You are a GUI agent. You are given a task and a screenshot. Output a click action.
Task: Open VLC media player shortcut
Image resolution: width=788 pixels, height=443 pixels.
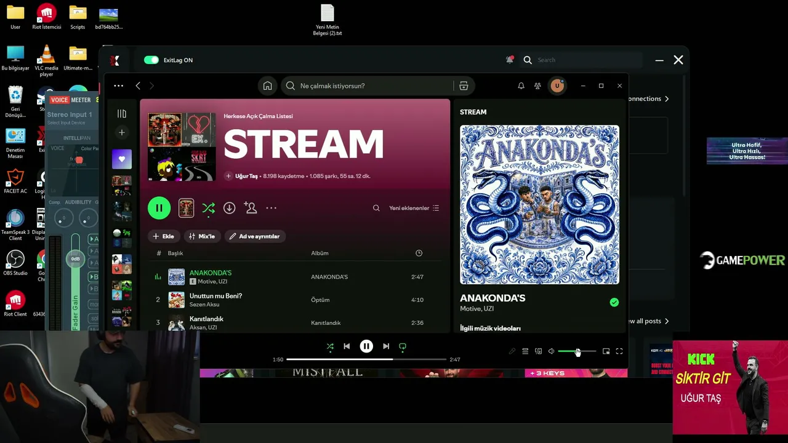pos(46,62)
